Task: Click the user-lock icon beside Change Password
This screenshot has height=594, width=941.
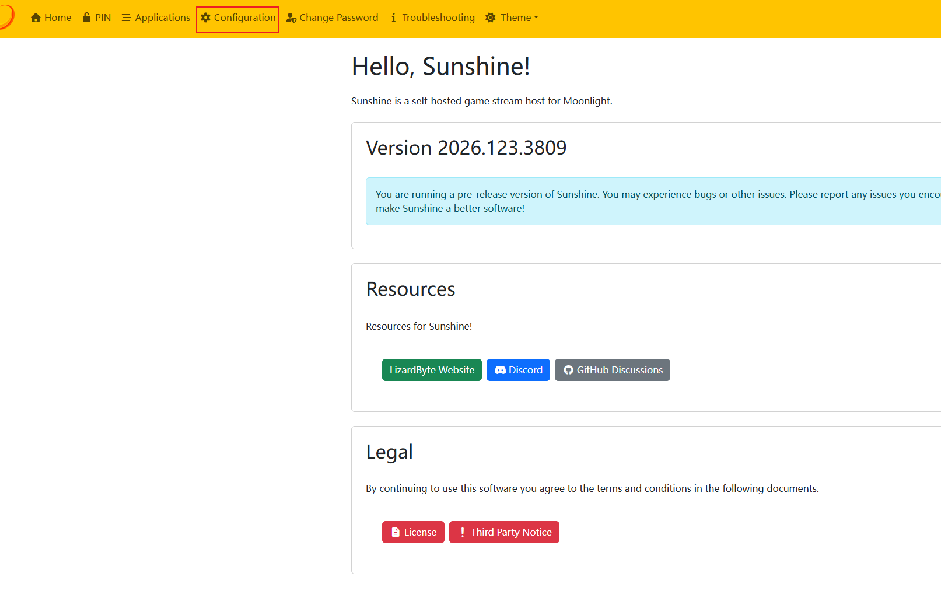Action: [x=291, y=18]
